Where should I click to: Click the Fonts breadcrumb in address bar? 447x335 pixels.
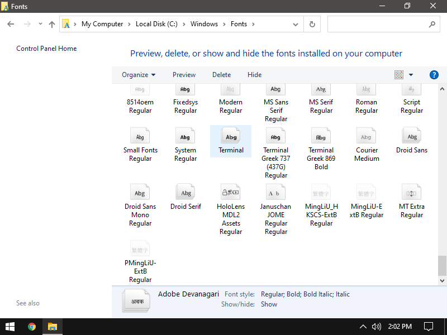(x=239, y=24)
